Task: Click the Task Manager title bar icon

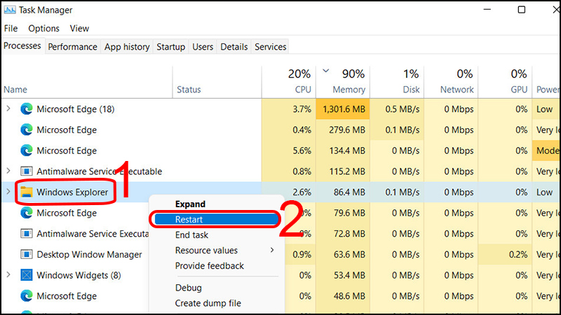Action: pos(10,10)
